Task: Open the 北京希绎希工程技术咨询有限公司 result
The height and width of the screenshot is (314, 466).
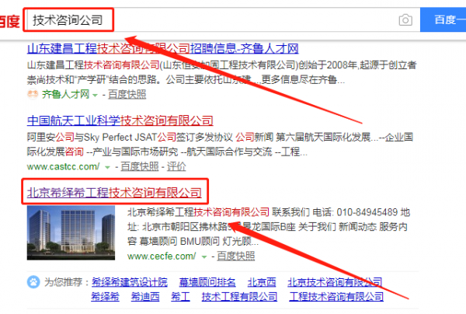Action: pos(115,190)
